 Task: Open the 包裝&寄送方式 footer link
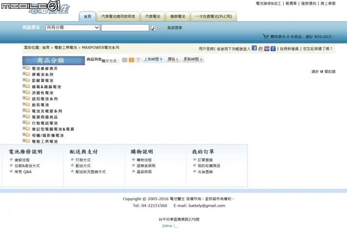pyautogui.click(x=27, y=165)
